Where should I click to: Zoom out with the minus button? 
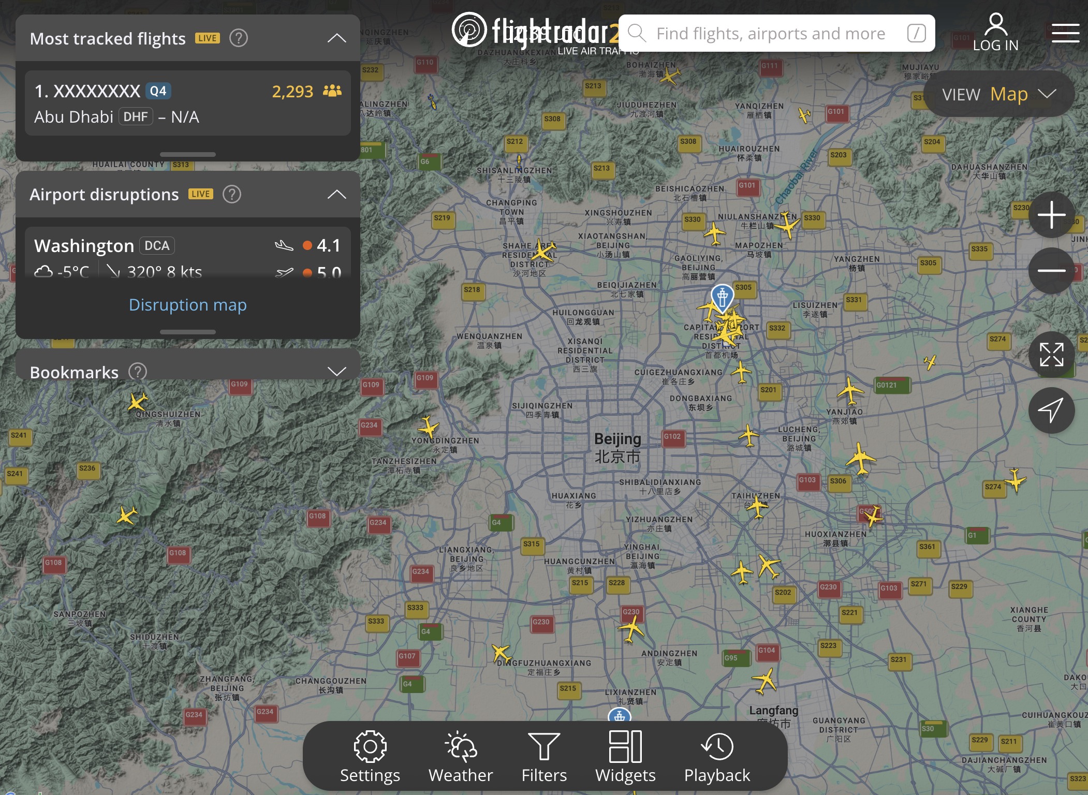[x=1051, y=271]
